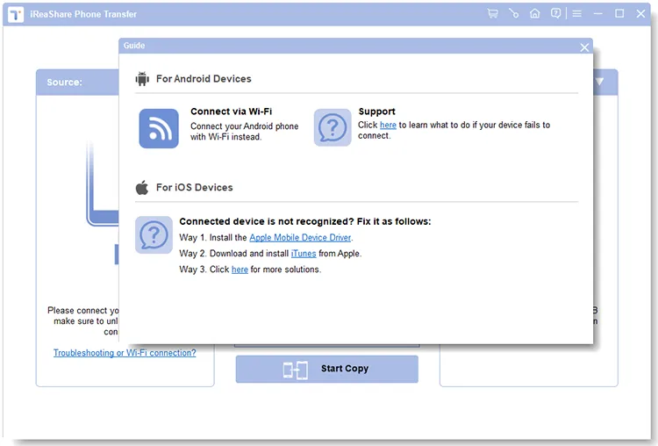The image size is (658, 446).
Task: Click 'Connected device is not recognized?' text
Action: tap(267, 222)
